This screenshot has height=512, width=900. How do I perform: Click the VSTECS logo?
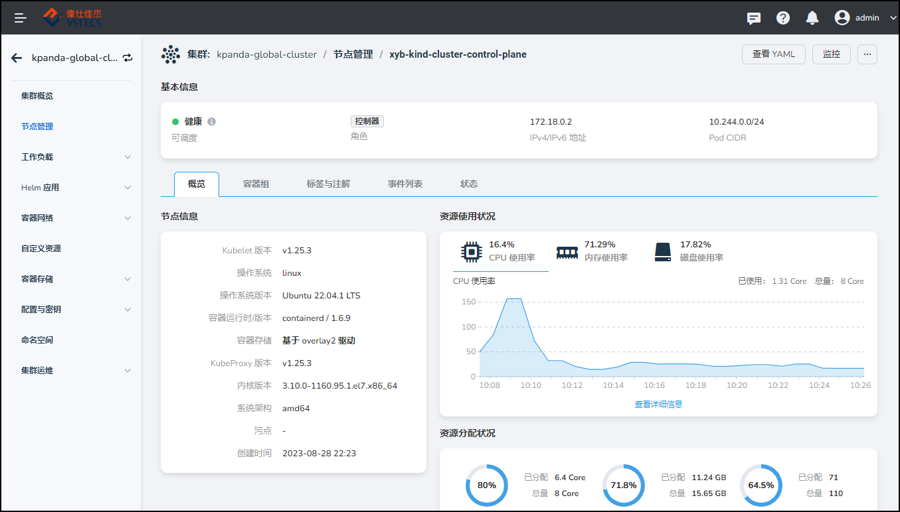click(72, 17)
